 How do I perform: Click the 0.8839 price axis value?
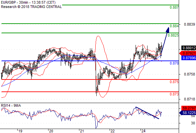pyautogui.click(x=189, y=24)
